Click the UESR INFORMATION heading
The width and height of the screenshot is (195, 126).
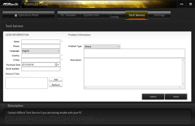coord(17,35)
